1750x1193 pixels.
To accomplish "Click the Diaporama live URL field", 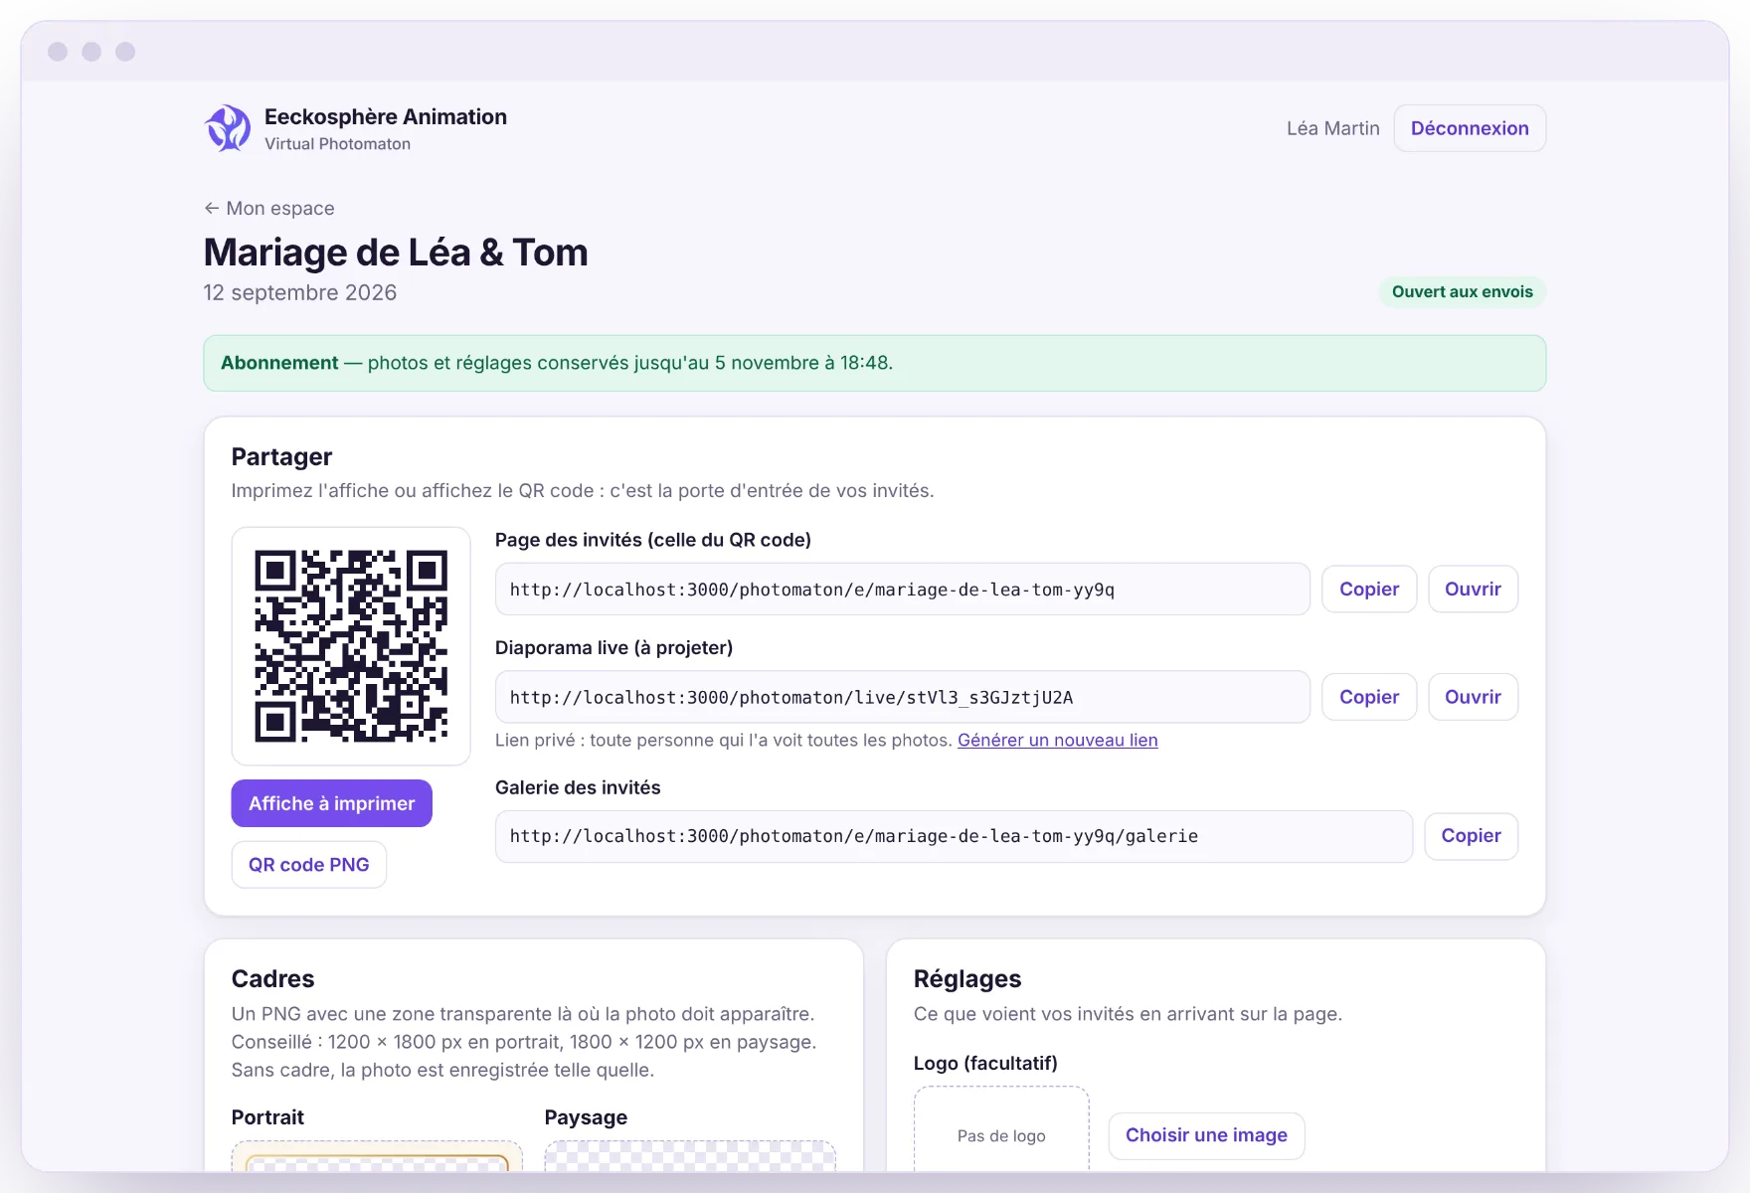I will click(902, 697).
